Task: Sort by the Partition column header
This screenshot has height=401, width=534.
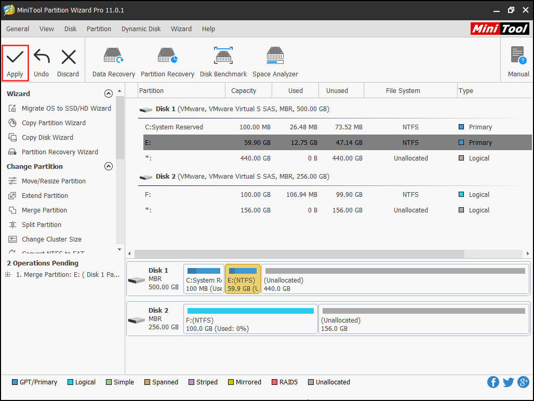Action: tap(181, 90)
